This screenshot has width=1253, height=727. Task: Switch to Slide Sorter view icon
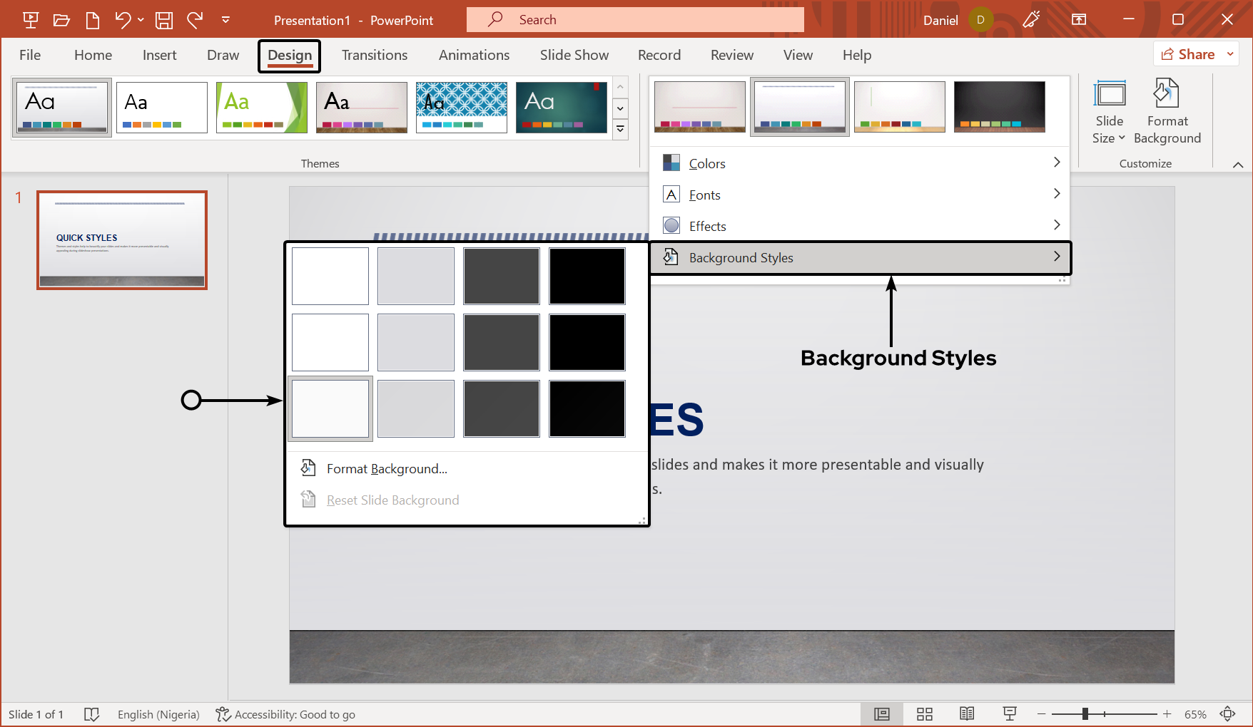[925, 714]
